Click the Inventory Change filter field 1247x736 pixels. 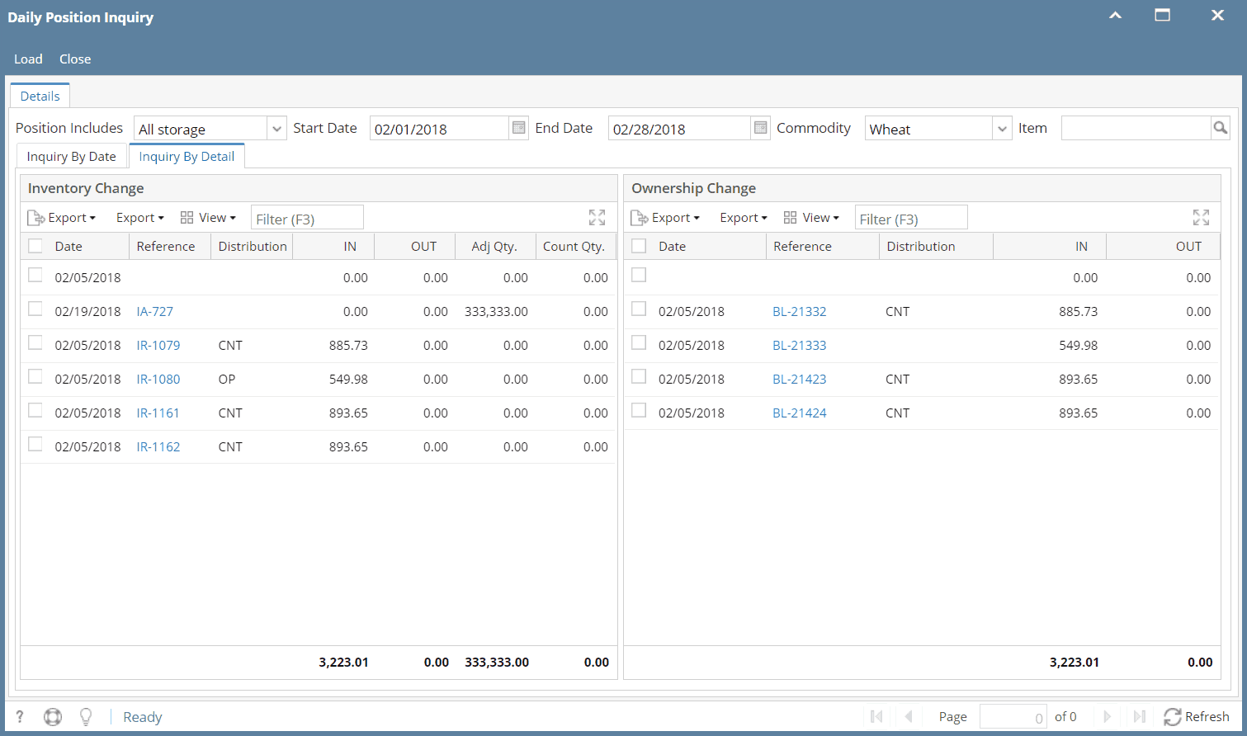pyautogui.click(x=307, y=219)
